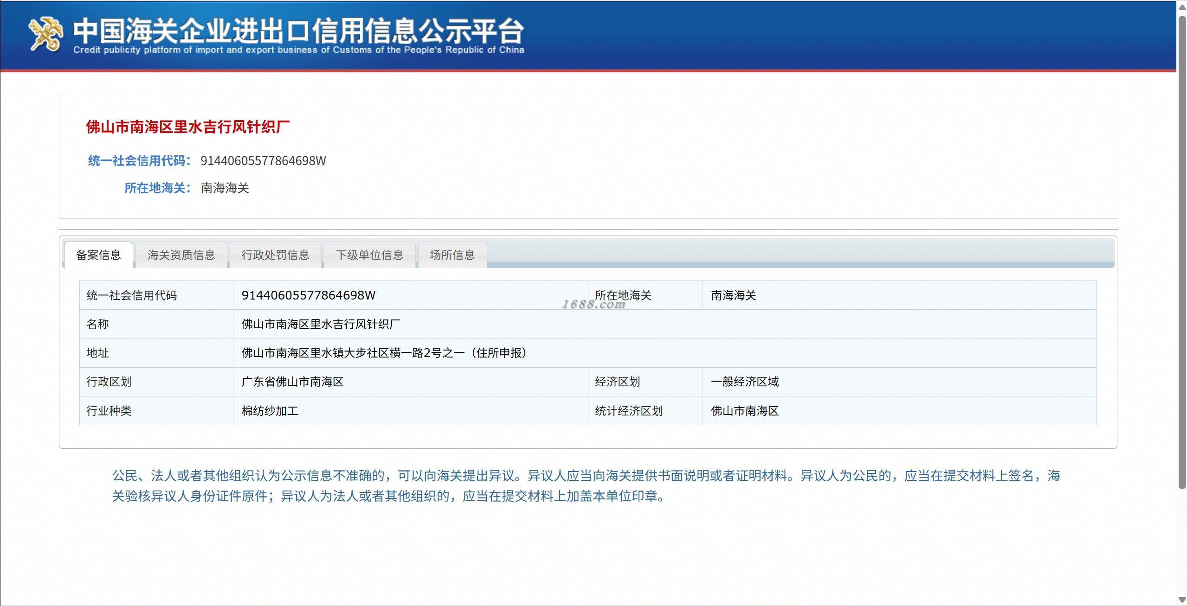Viewport: 1187px width, 606px height.
Task: Click the 所在地海关 table label cell
Action: (x=645, y=295)
